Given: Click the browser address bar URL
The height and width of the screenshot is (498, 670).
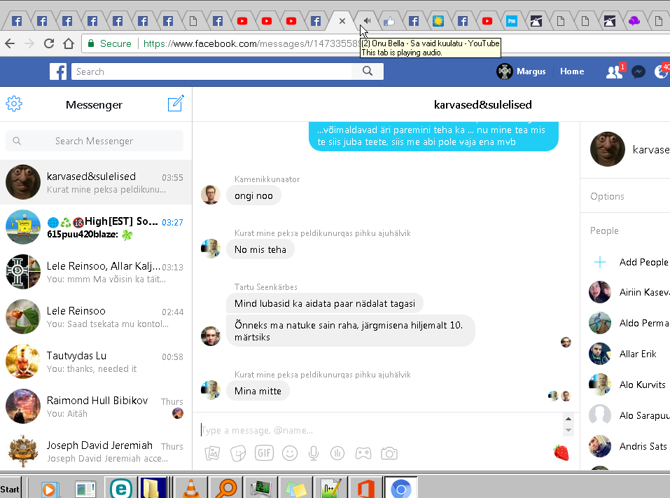Looking at the screenshot, I should pyautogui.click(x=251, y=43).
